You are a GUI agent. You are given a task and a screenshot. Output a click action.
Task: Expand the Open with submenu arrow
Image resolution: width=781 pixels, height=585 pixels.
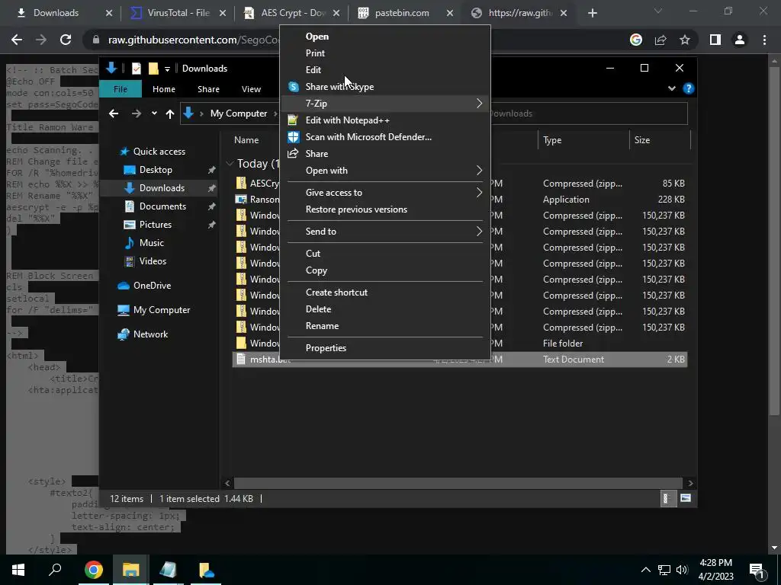(x=479, y=171)
